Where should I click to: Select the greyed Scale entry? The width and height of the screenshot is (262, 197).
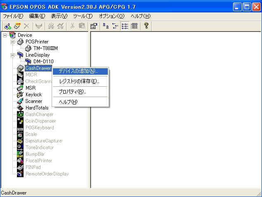point(31,134)
